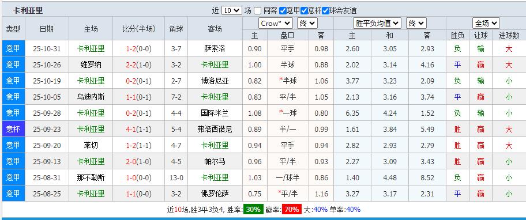Click the 大:40% over rate text
Viewport: 526px width, 220px height.
tap(315, 210)
